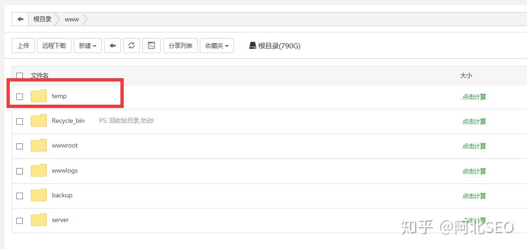Screen dimensions: 527x249
Task: Click the toolbar back-arrow button beside 新建
Action: tap(112, 46)
